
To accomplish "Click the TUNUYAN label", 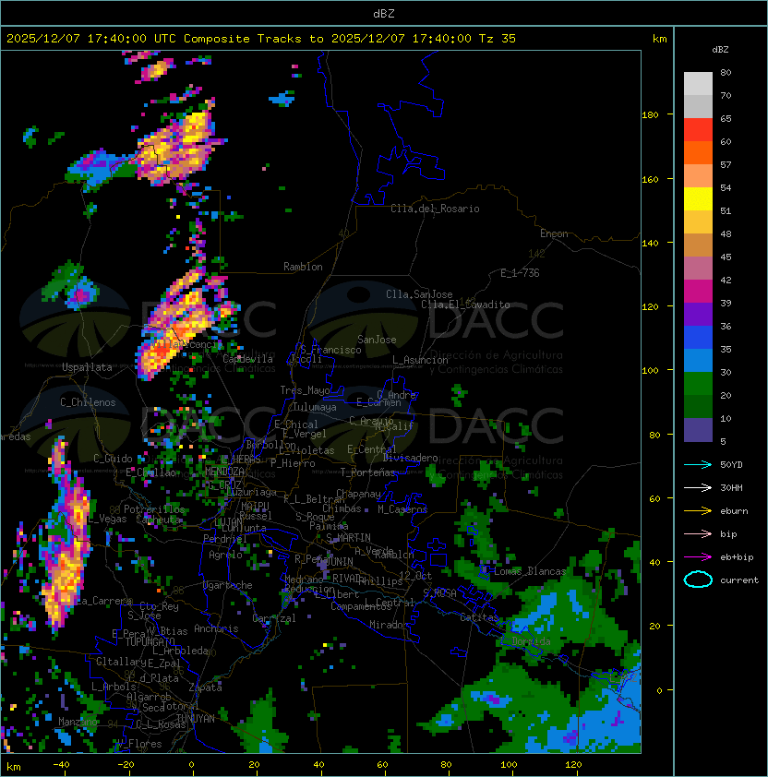I will 196,719.
